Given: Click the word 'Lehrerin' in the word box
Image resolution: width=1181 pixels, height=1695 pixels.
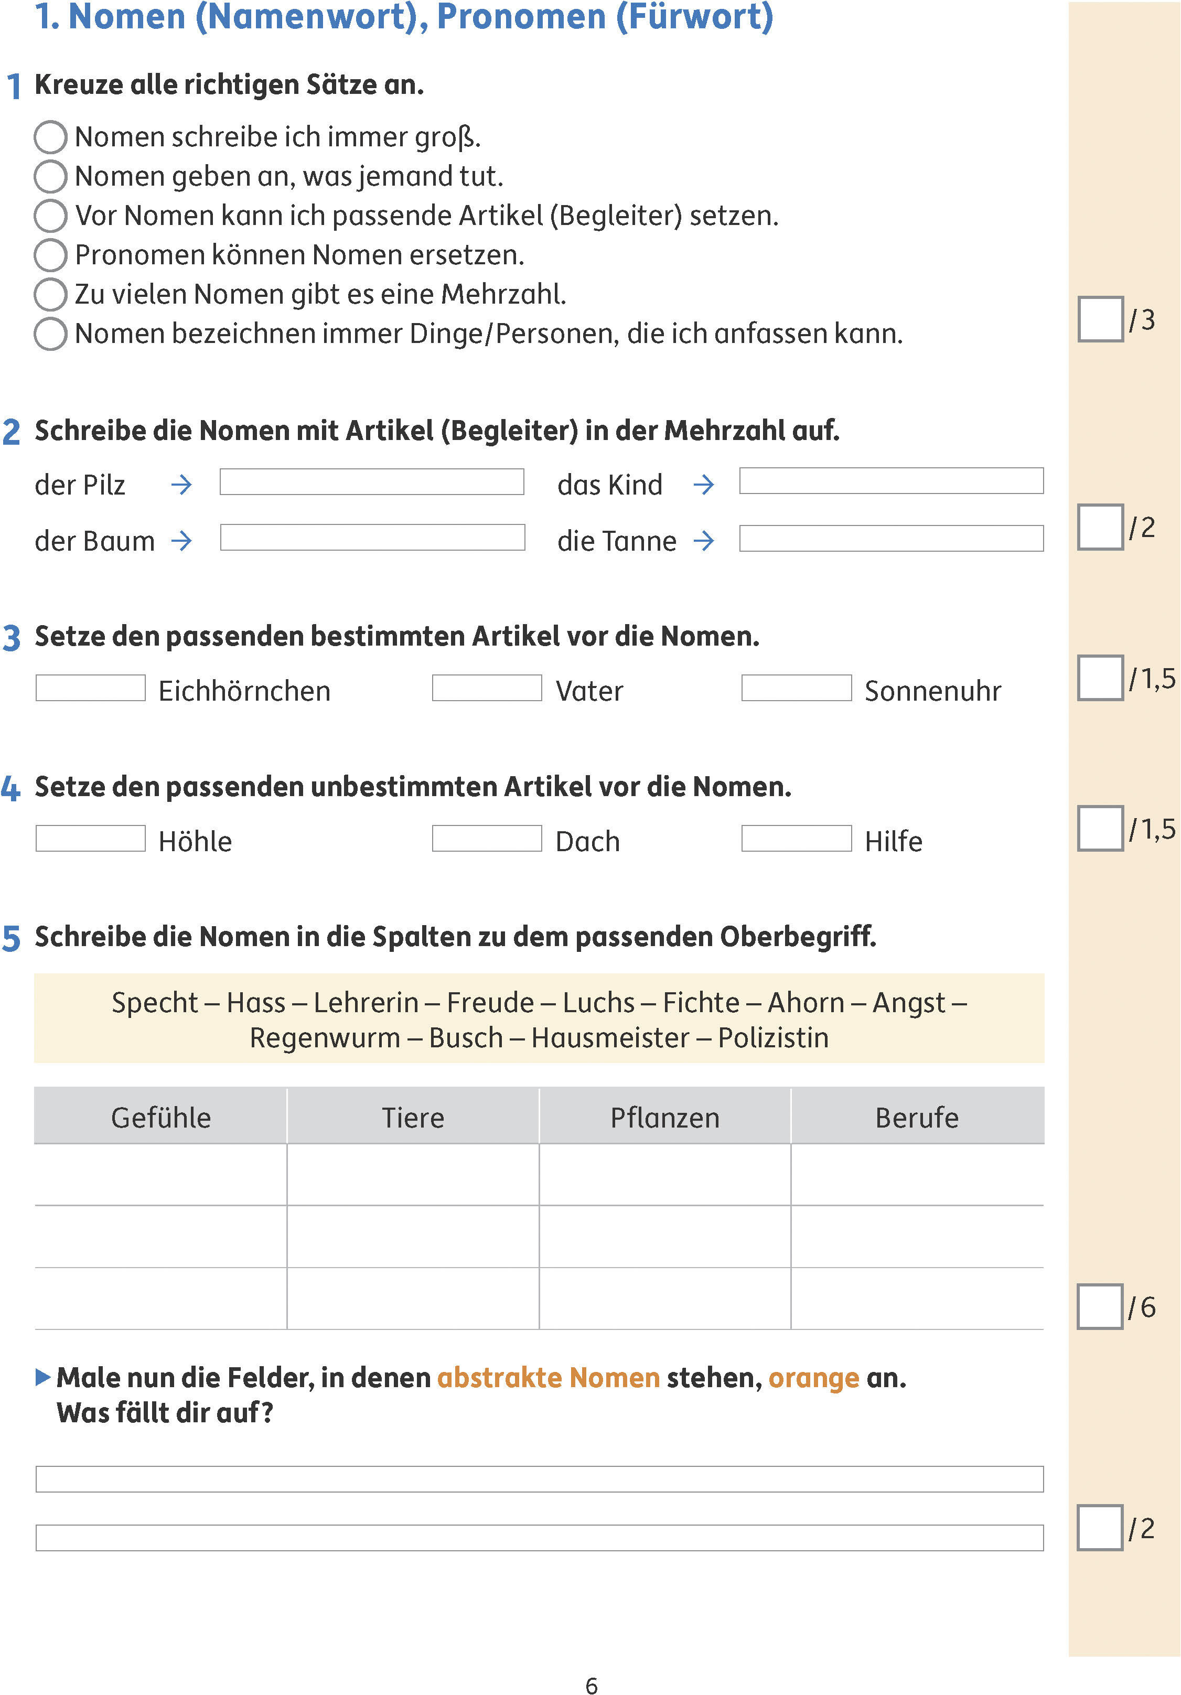Looking at the screenshot, I should tap(366, 1003).
